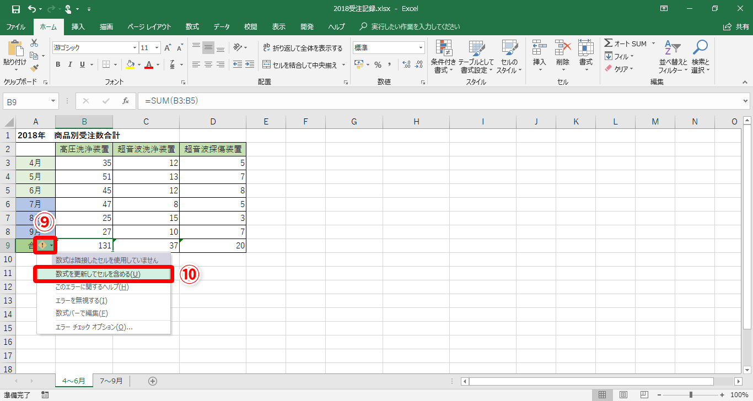The width and height of the screenshot is (753, 401).
Task: Click the increase decimal icon
Action: click(406, 64)
